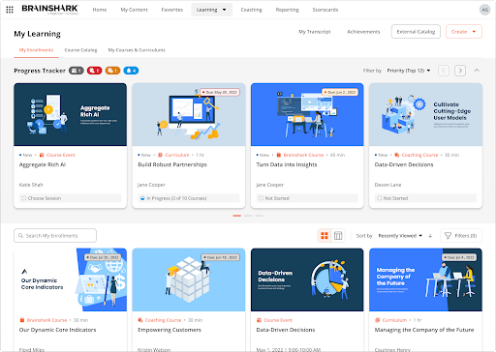The width and height of the screenshot is (496, 352).
Task: Select third carousel page indicator
Action: click(x=259, y=216)
